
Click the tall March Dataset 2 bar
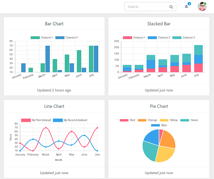[x=48, y=59]
